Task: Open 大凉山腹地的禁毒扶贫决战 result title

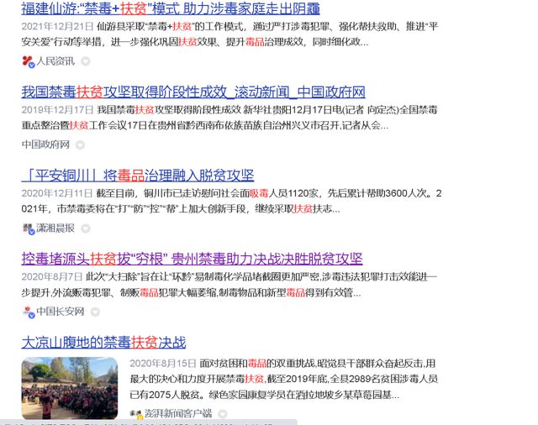Action: tap(103, 343)
